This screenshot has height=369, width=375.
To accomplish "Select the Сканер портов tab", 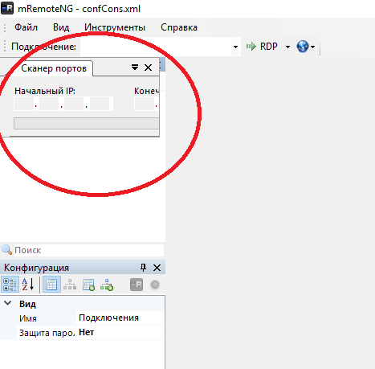I will pyautogui.click(x=54, y=68).
